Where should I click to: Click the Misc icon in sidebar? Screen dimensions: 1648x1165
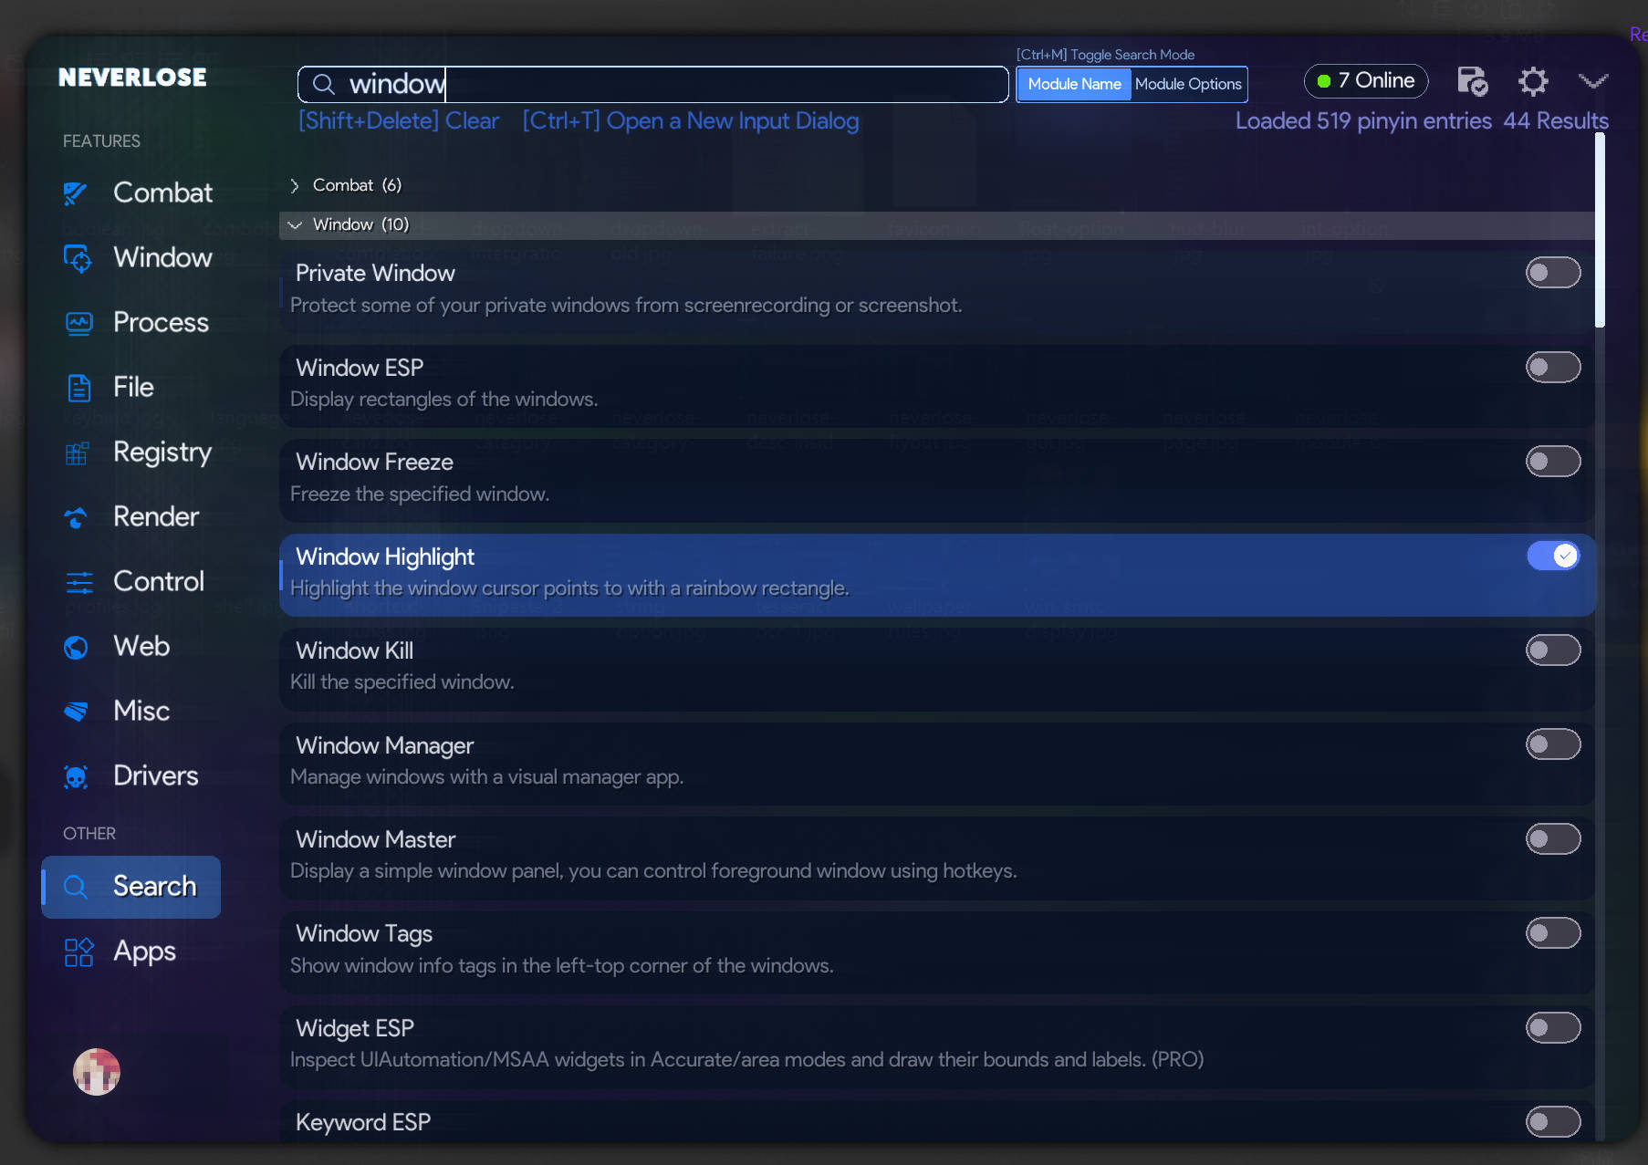pyautogui.click(x=76, y=712)
